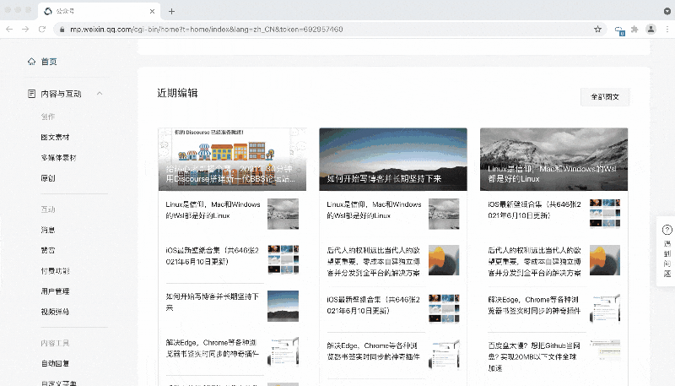The width and height of the screenshot is (675, 386).
Task: Collapse the 内容与互动 section chevron
Action: (100, 93)
